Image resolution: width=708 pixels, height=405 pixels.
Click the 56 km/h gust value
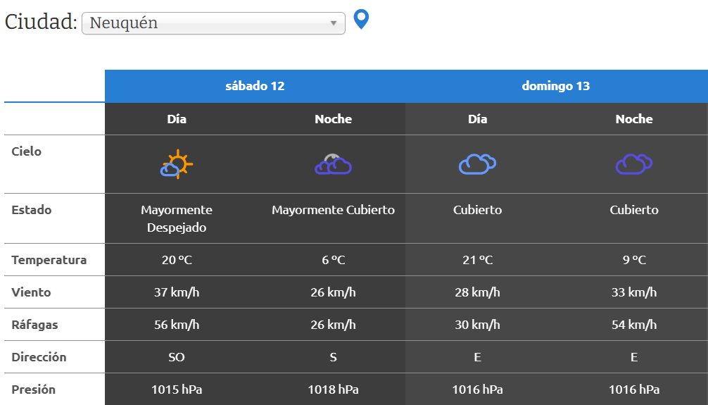tap(177, 325)
